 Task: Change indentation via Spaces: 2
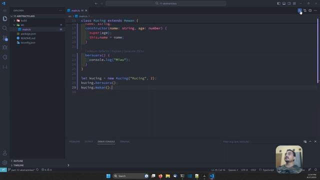coord(233,170)
